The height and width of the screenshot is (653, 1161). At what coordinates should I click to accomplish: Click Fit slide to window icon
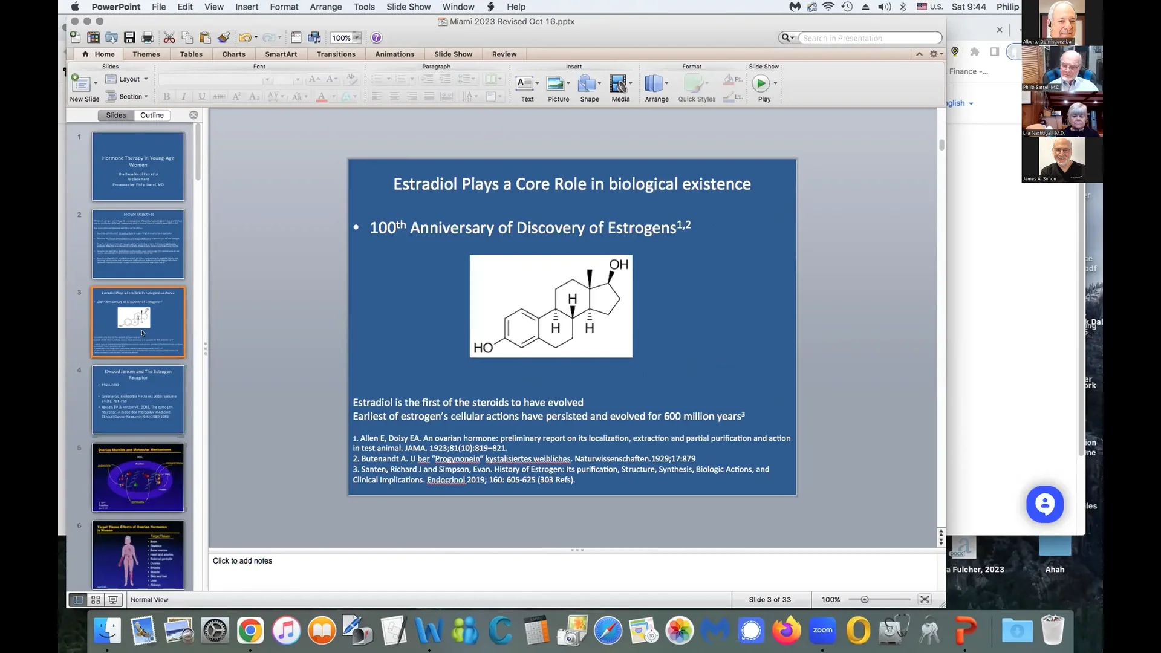coord(925,599)
